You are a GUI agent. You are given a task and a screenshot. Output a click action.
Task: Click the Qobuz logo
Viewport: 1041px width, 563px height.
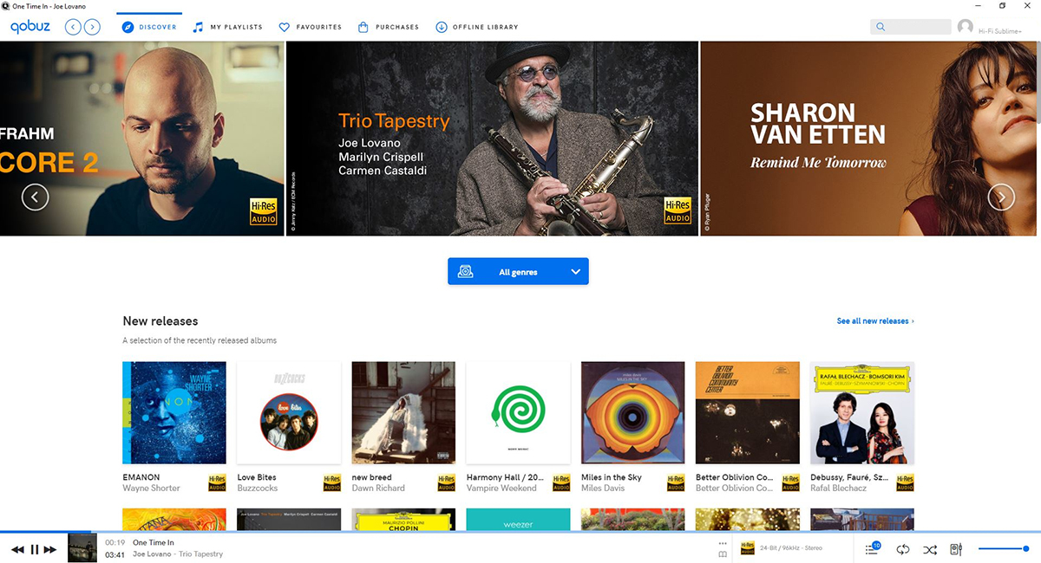30,27
